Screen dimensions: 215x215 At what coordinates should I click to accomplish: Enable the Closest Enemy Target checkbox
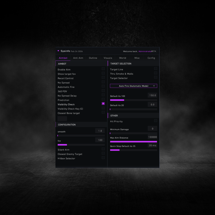pyautogui.click(x=103, y=153)
